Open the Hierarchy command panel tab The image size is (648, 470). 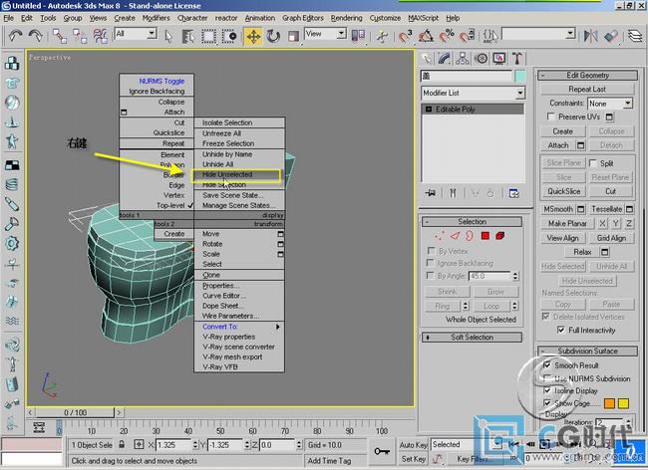pos(463,59)
